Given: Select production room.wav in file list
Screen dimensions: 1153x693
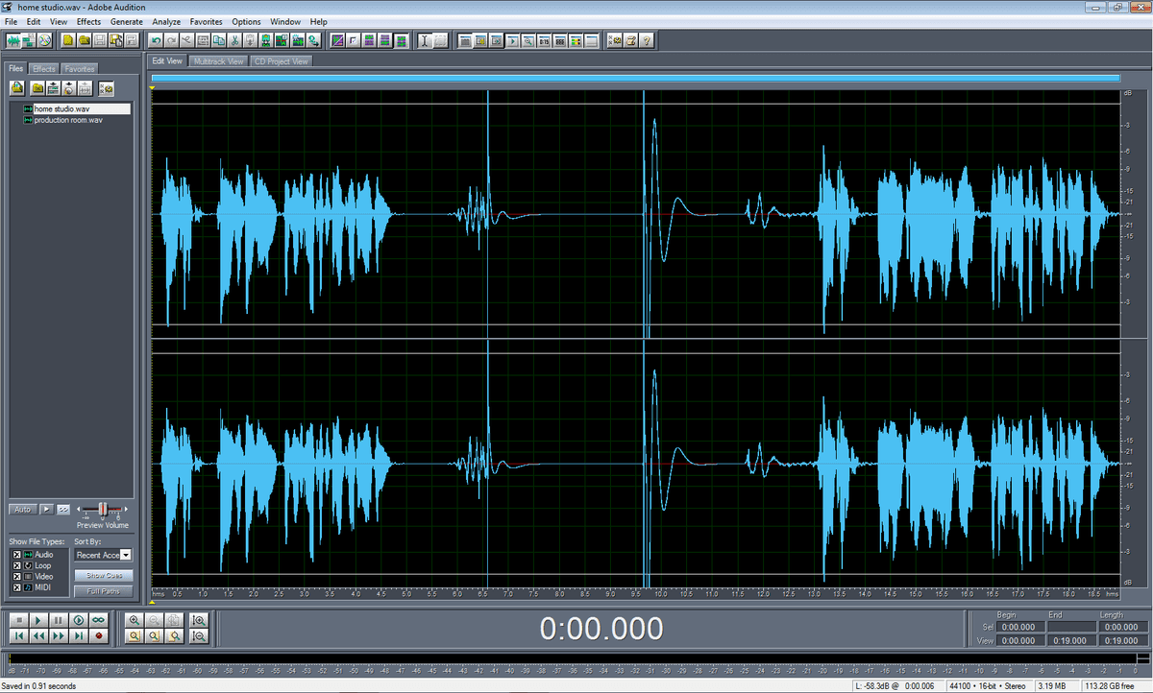Looking at the screenshot, I should 67,120.
